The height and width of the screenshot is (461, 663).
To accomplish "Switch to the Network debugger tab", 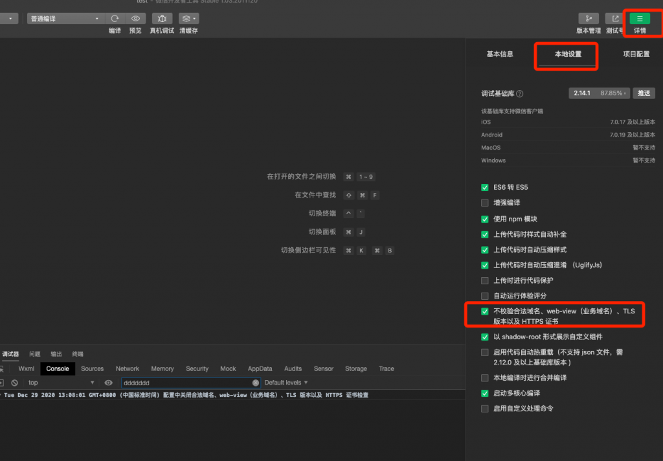I will pyautogui.click(x=128, y=368).
